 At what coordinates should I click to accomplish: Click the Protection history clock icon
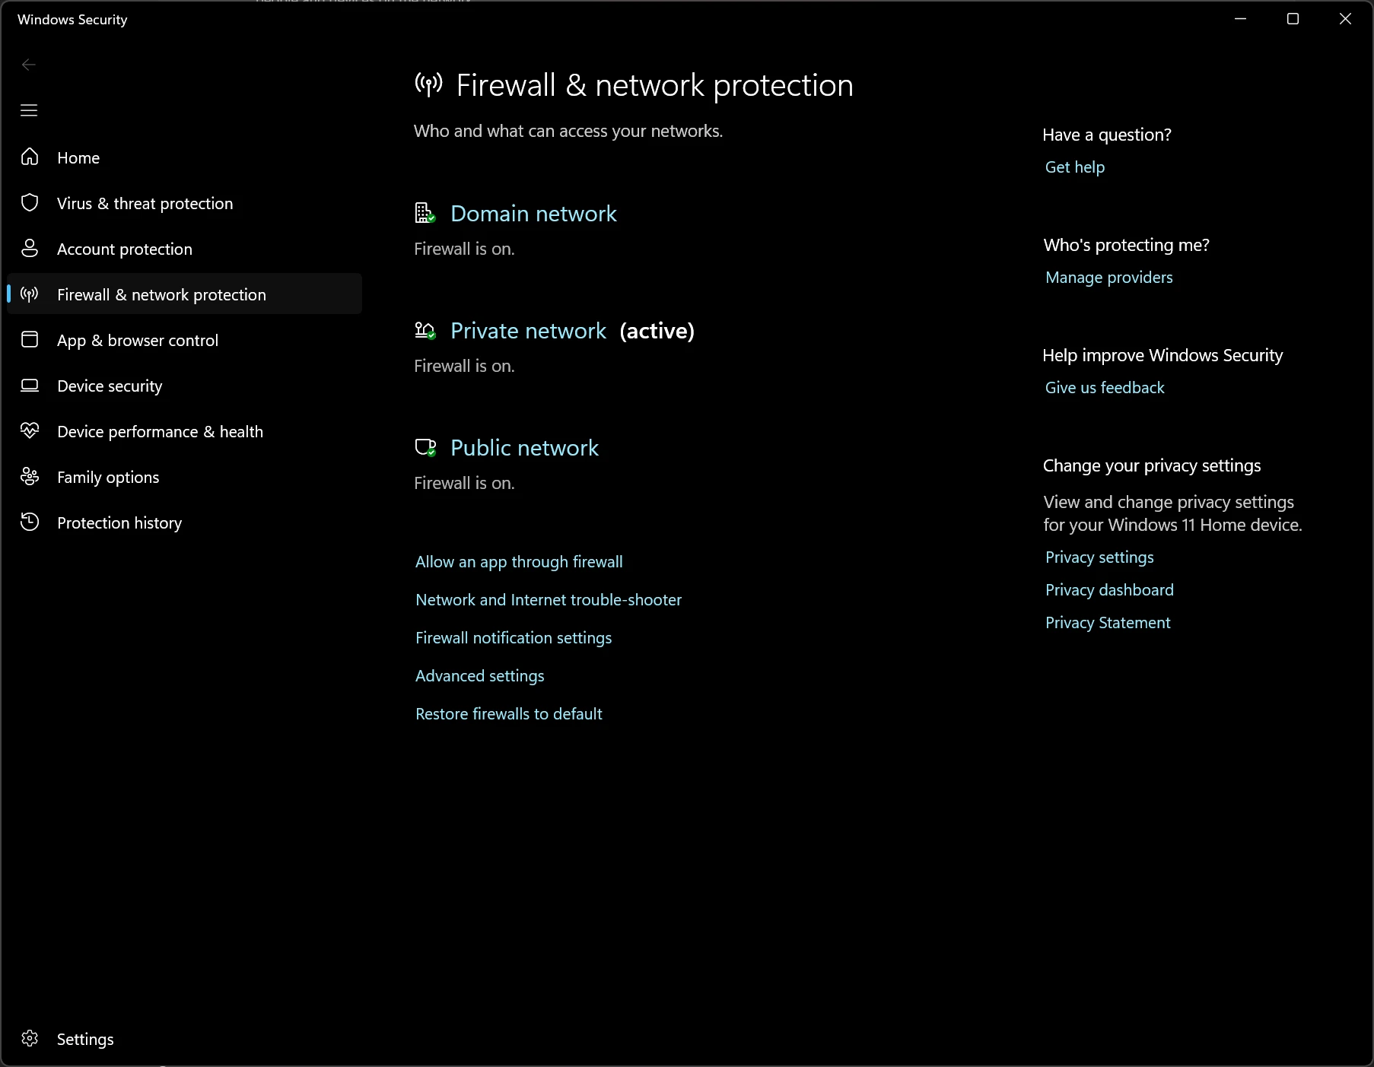pyautogui.click(x=30, y=522)
